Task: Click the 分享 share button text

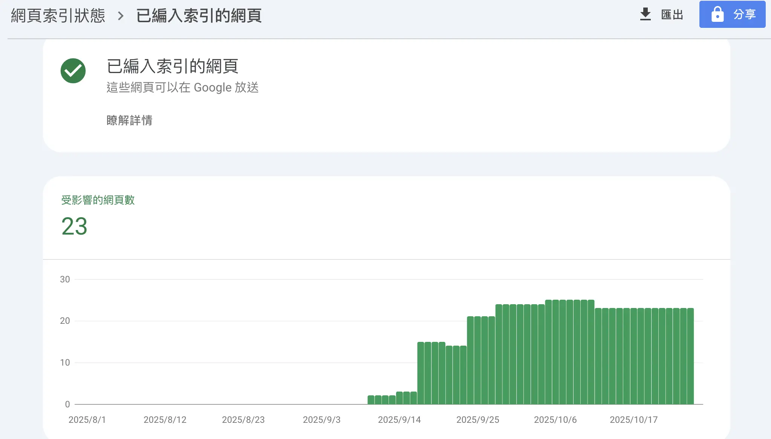Action: 744,14
